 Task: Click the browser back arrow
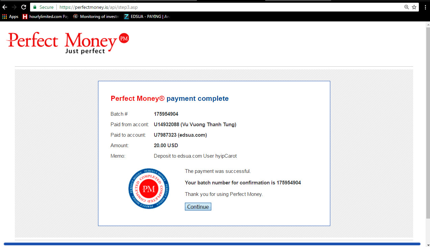(x=5, y=7)
